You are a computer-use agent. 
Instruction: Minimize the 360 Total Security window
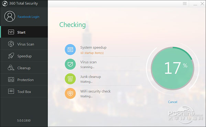(x=195, y=5)
